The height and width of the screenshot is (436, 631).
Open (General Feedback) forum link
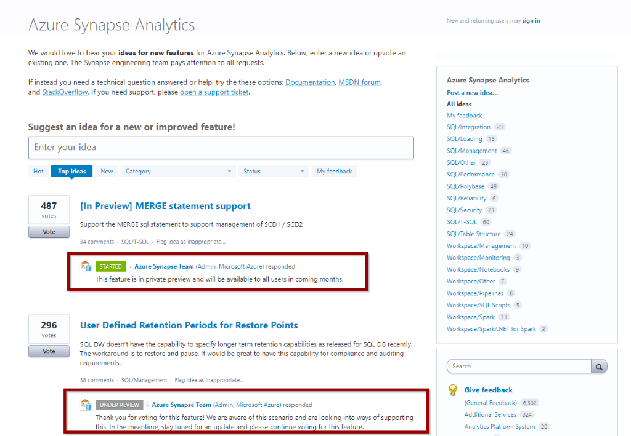491,403
